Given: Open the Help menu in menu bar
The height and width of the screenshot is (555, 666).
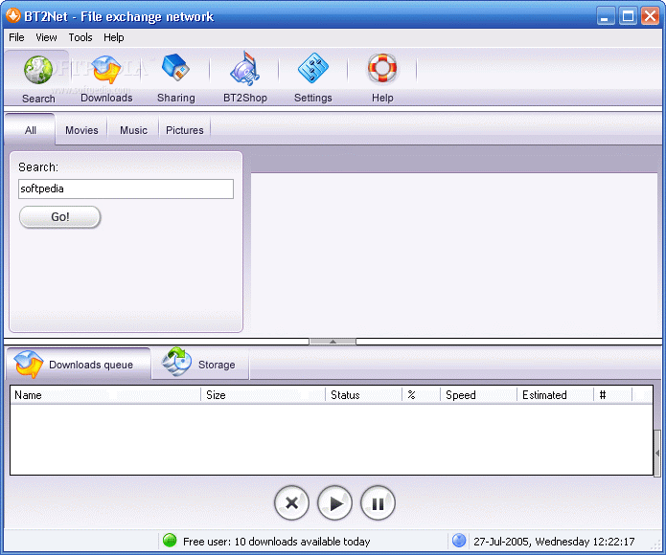Looking at the screenshot, I should pyautogui.click(x=114, y=37).
